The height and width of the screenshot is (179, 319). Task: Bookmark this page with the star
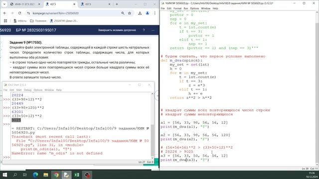click(x=130, y=13)
